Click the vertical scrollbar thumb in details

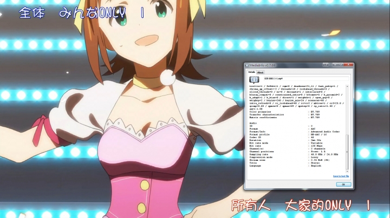pyautogui.click(x=347, y=152)
